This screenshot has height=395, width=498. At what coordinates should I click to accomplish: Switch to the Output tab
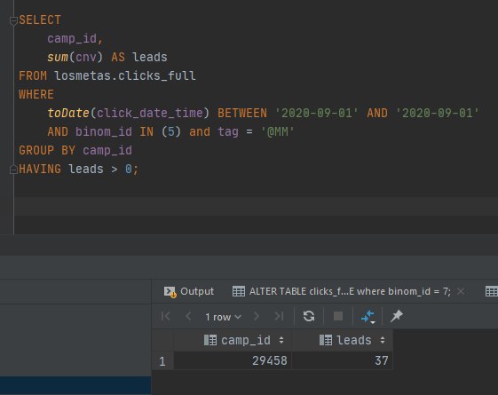189,291
